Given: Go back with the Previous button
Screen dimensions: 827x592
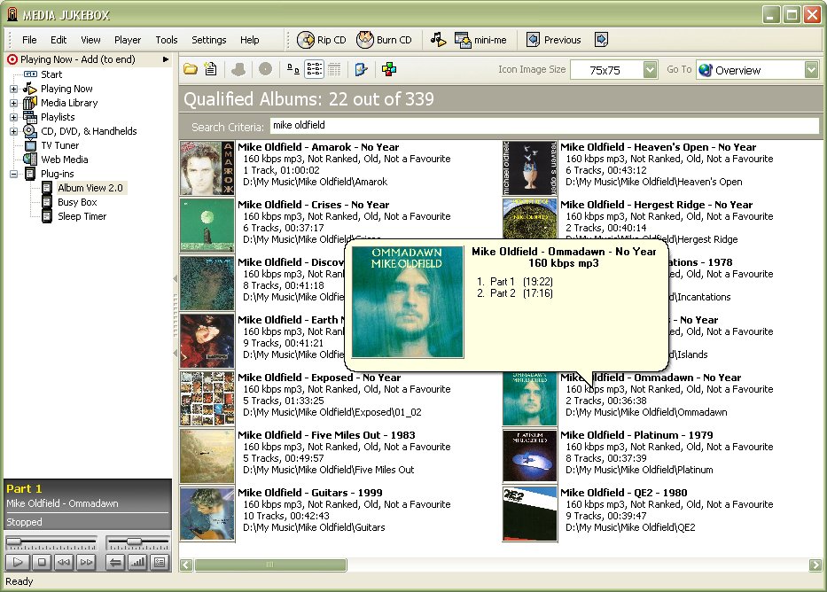Looking at the screenshot, I should click(554, 40).
